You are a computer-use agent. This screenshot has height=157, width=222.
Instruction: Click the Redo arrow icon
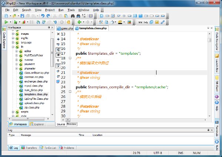[x=48, y=16]
